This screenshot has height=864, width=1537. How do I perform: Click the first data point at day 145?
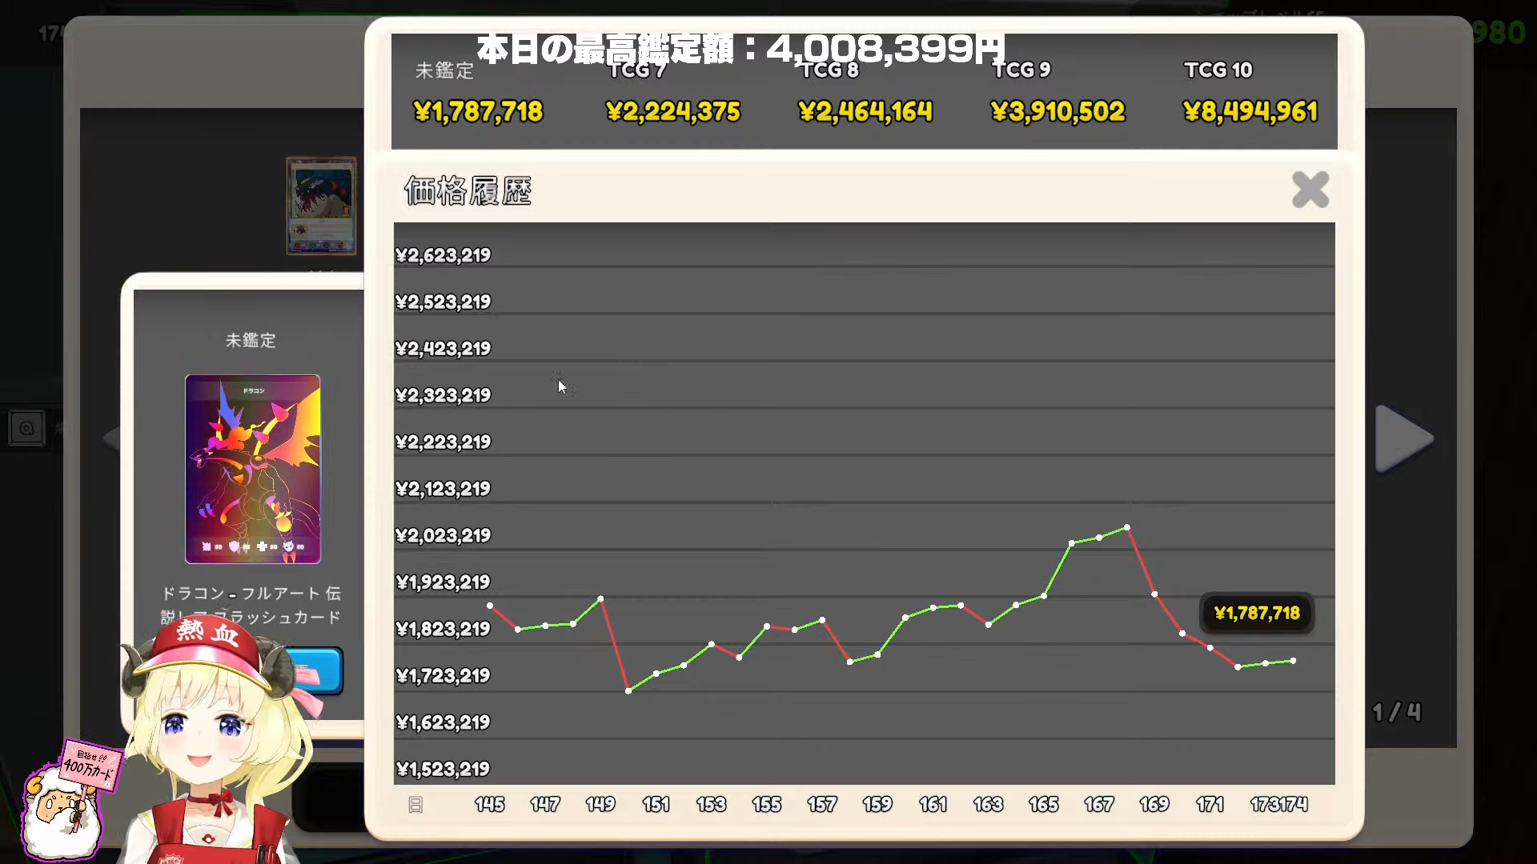[x=490, y=606]
